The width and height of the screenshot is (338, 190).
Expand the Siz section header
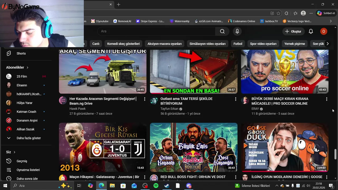coord(11,152)
